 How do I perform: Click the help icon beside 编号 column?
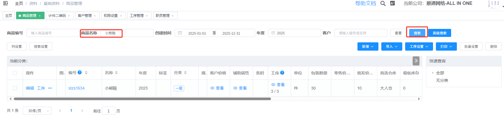click(x=80, y=73)
